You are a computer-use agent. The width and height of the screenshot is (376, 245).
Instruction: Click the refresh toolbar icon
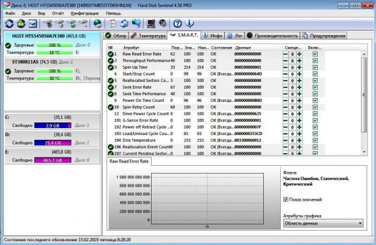pos(9,24)
